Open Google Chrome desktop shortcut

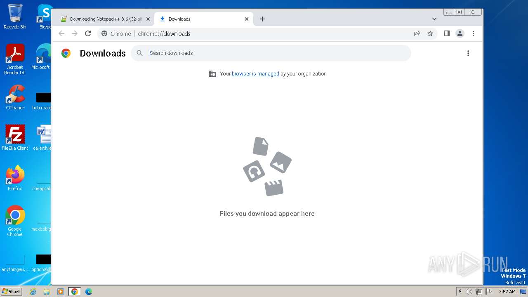click(15, 221)
